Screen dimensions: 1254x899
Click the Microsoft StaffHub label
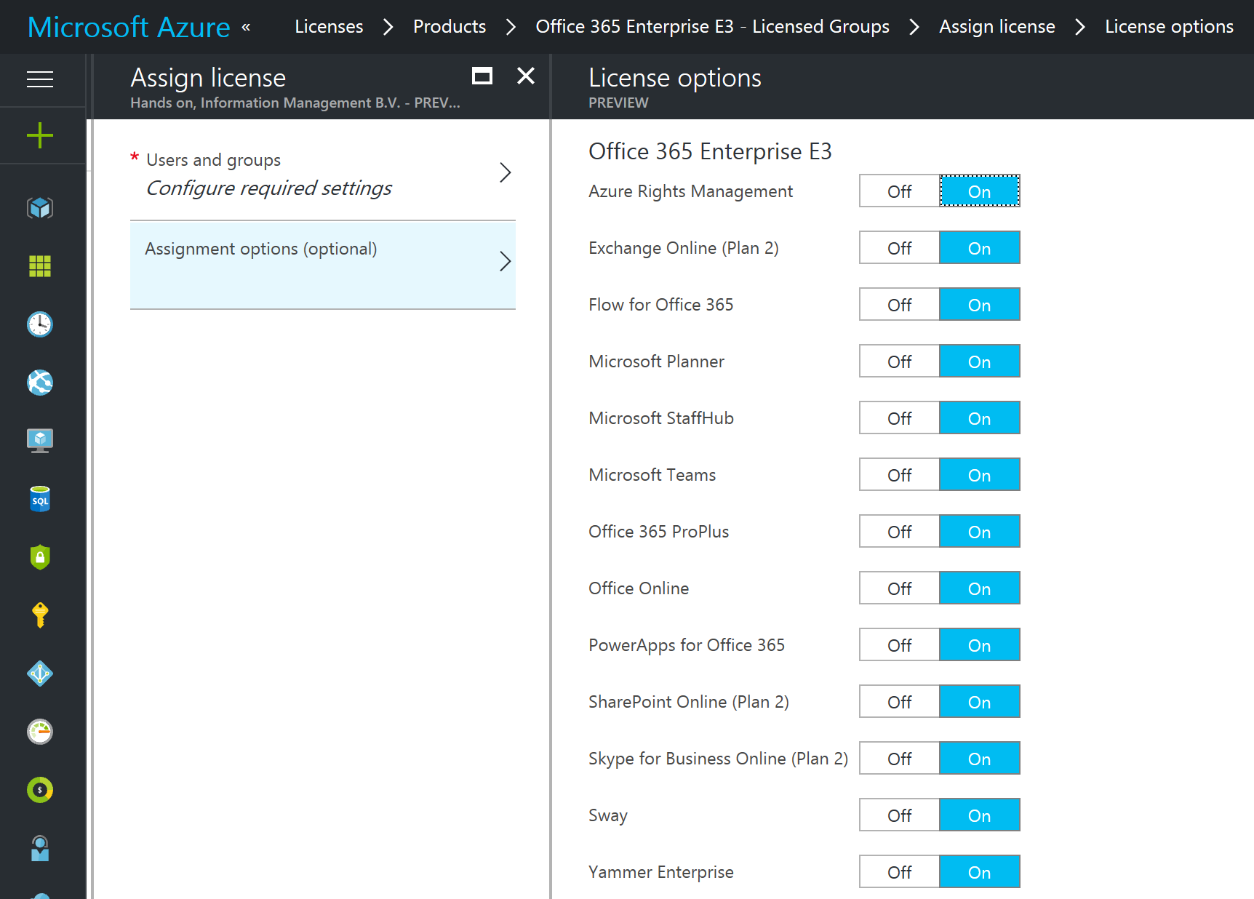click(661, 418)
